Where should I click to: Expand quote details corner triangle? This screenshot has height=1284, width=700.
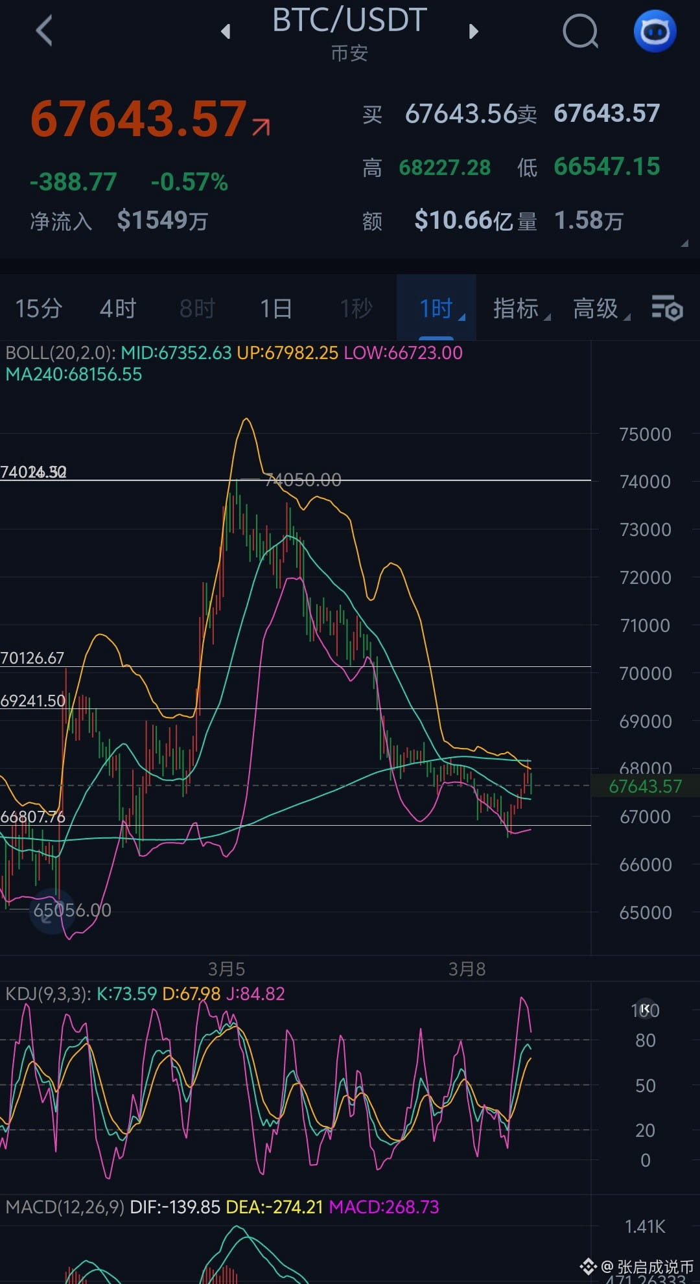point(684,243)
